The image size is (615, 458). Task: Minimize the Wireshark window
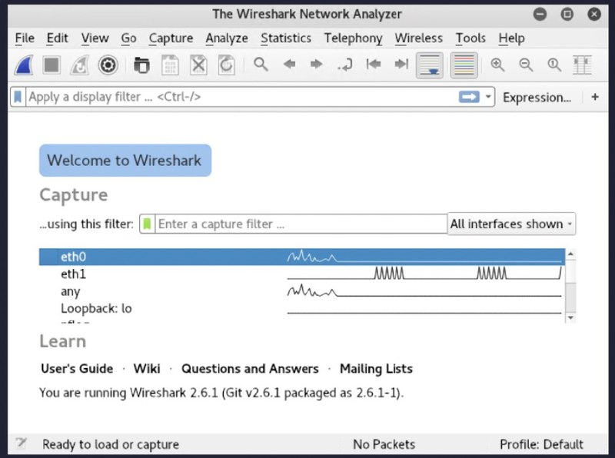(x=540, y=15)
